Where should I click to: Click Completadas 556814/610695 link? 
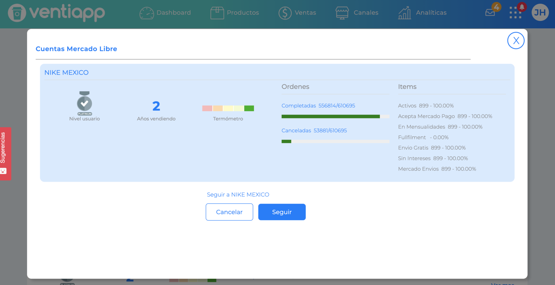point(318,106)
